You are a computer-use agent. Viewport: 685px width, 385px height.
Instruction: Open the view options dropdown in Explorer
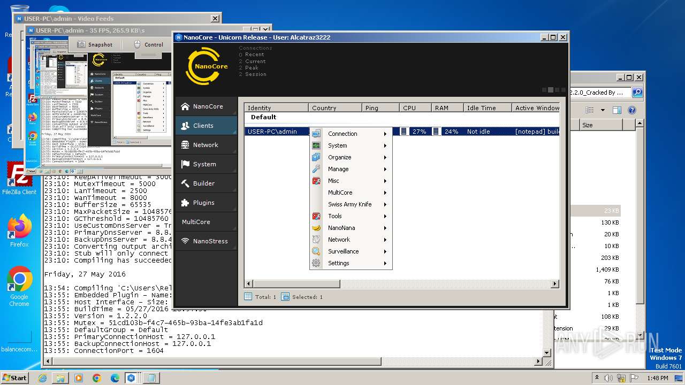pyautogui.click(x=603, y=110)
